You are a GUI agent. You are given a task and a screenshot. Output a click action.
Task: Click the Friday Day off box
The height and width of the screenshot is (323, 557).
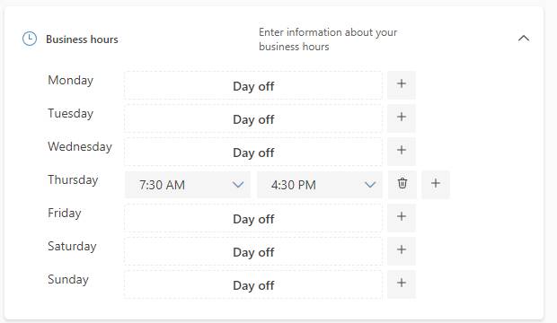click(x=253, y=218)
